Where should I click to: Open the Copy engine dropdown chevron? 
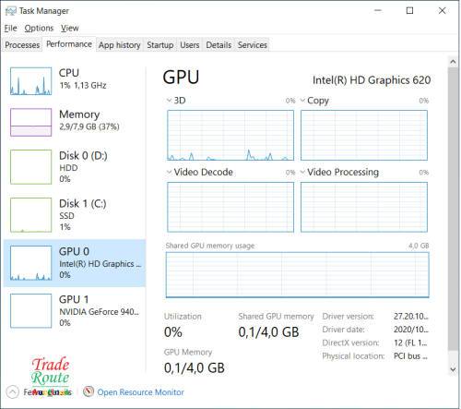[x=302, y=101]
